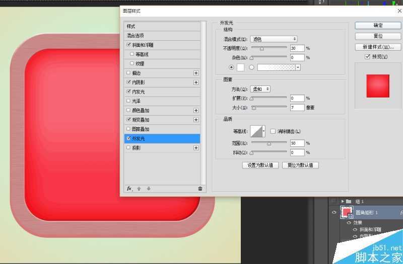Open the 等高线 contour picker arrow
Screen dimensions: 403x264
[x=263, y=131]
